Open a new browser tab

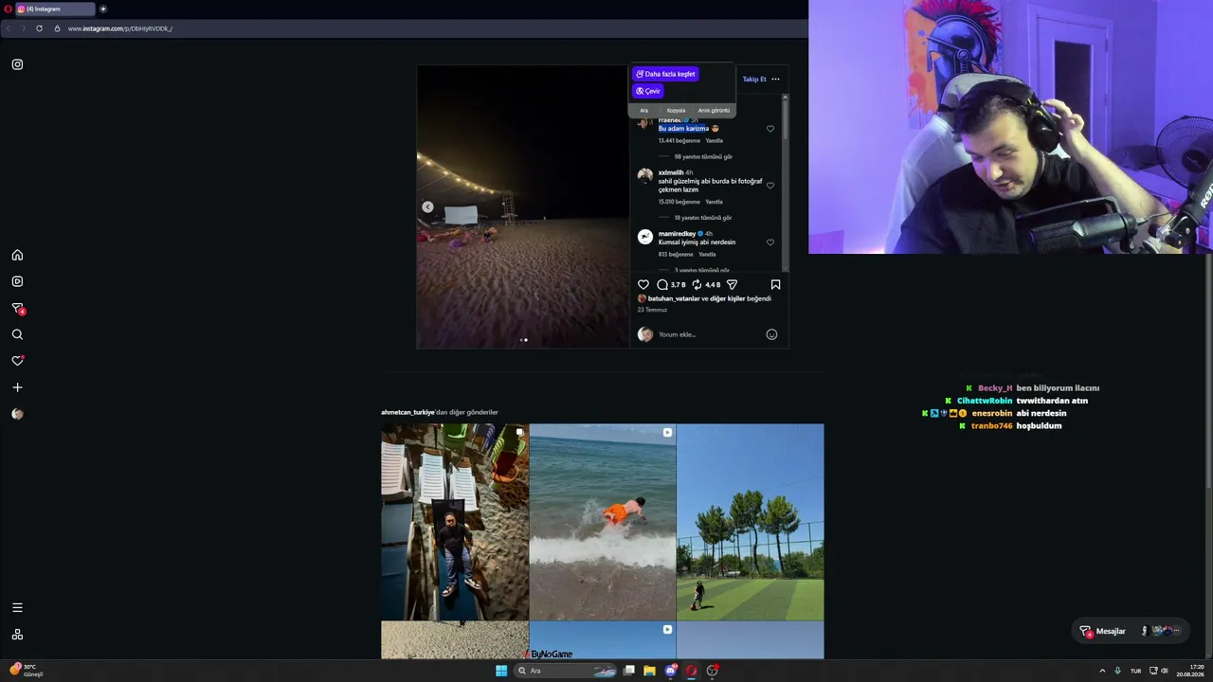click(x=103, y=9)
